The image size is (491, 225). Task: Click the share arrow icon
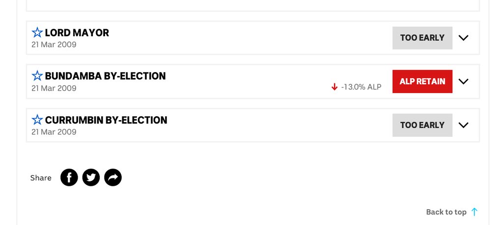113,177
